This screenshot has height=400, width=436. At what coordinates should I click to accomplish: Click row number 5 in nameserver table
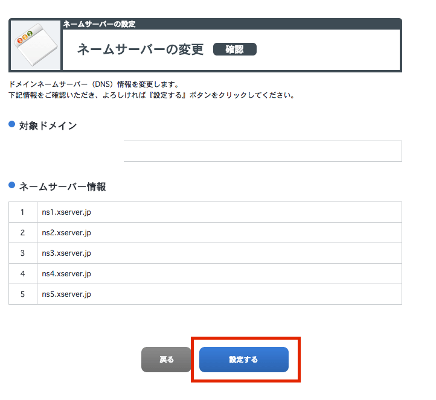pos(22,294)
